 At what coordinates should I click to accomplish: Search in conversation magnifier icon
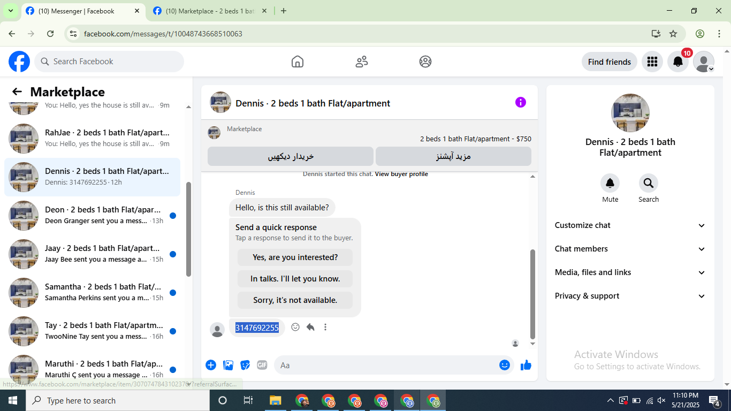pos(649,184)
